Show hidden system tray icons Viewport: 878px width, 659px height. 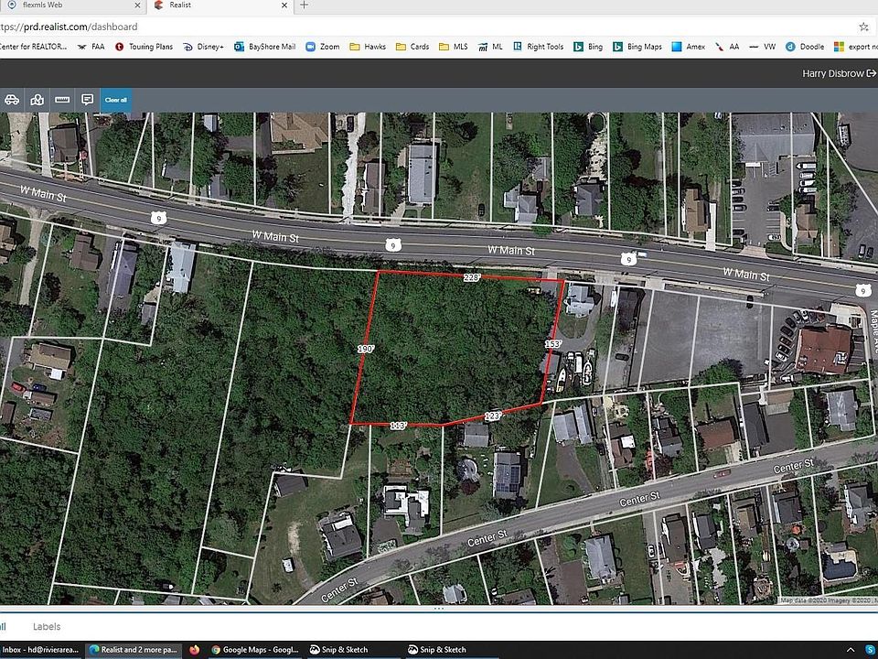(850, 650)
